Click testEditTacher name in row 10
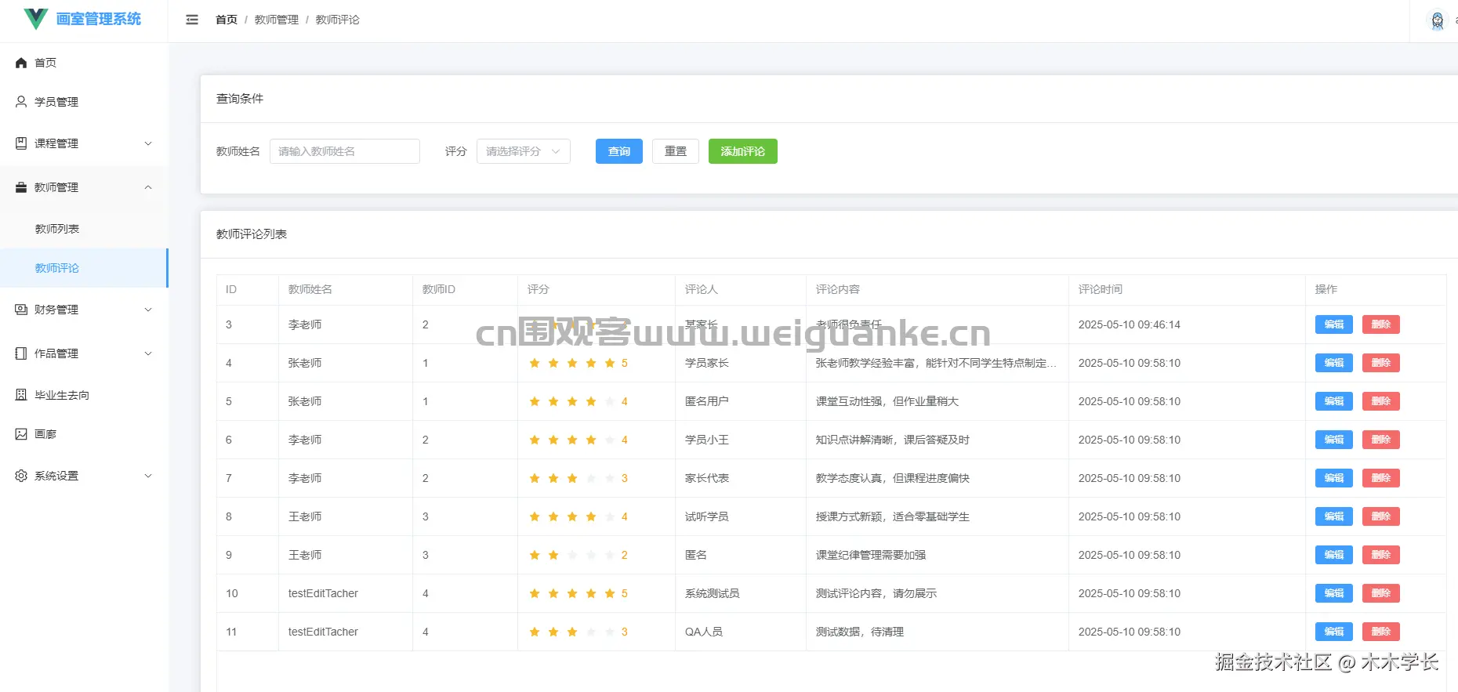The image size is (1458, 692). (x=323, y=593)
